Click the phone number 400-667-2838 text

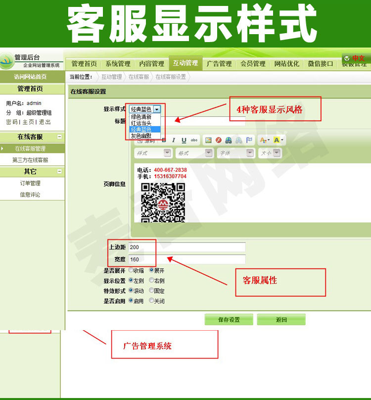170,170
